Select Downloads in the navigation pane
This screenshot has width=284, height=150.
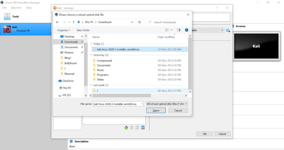[71, 42]
